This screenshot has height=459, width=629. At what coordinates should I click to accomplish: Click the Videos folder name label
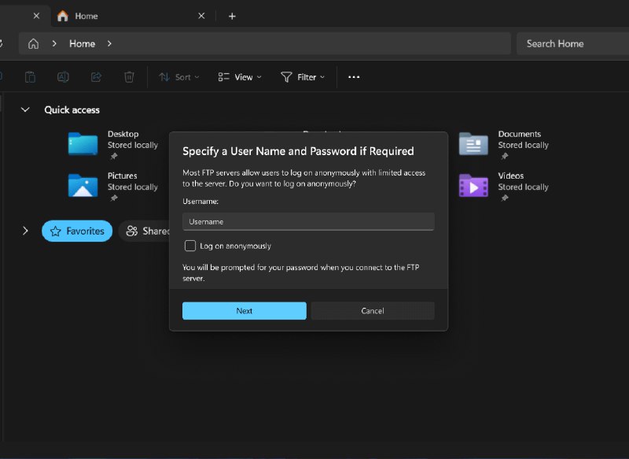510,176
